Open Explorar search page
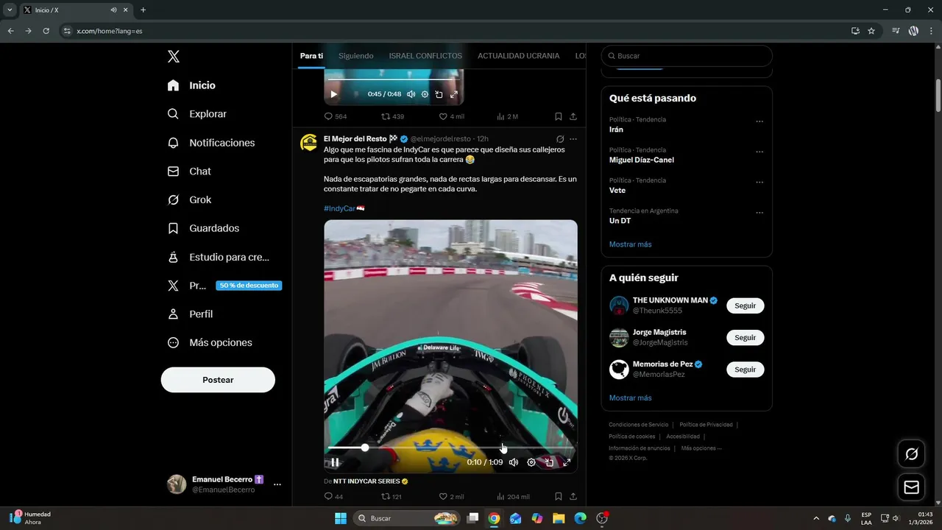The height and width of the screenshot is (530, 942). 197,114
